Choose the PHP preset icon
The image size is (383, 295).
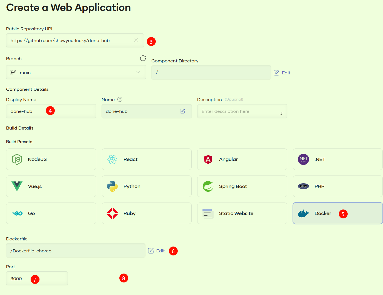pos(303,186)
